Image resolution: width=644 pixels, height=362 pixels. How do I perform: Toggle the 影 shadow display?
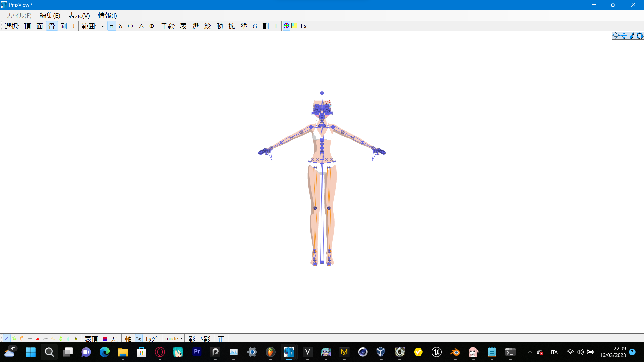click(x=192, y=339)
